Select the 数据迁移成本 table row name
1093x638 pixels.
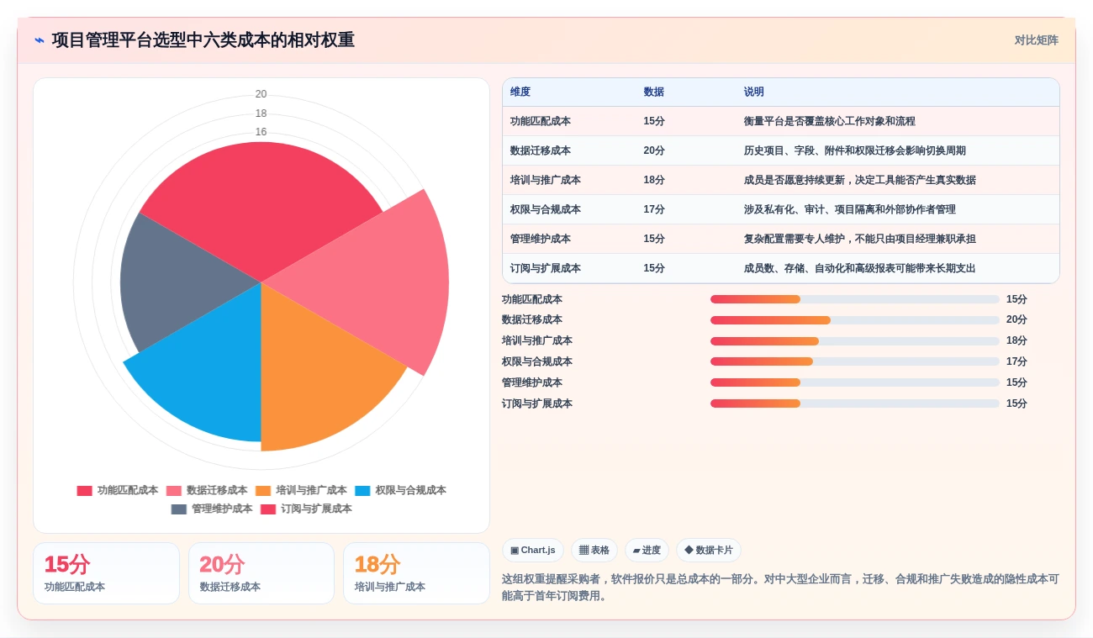541,151
